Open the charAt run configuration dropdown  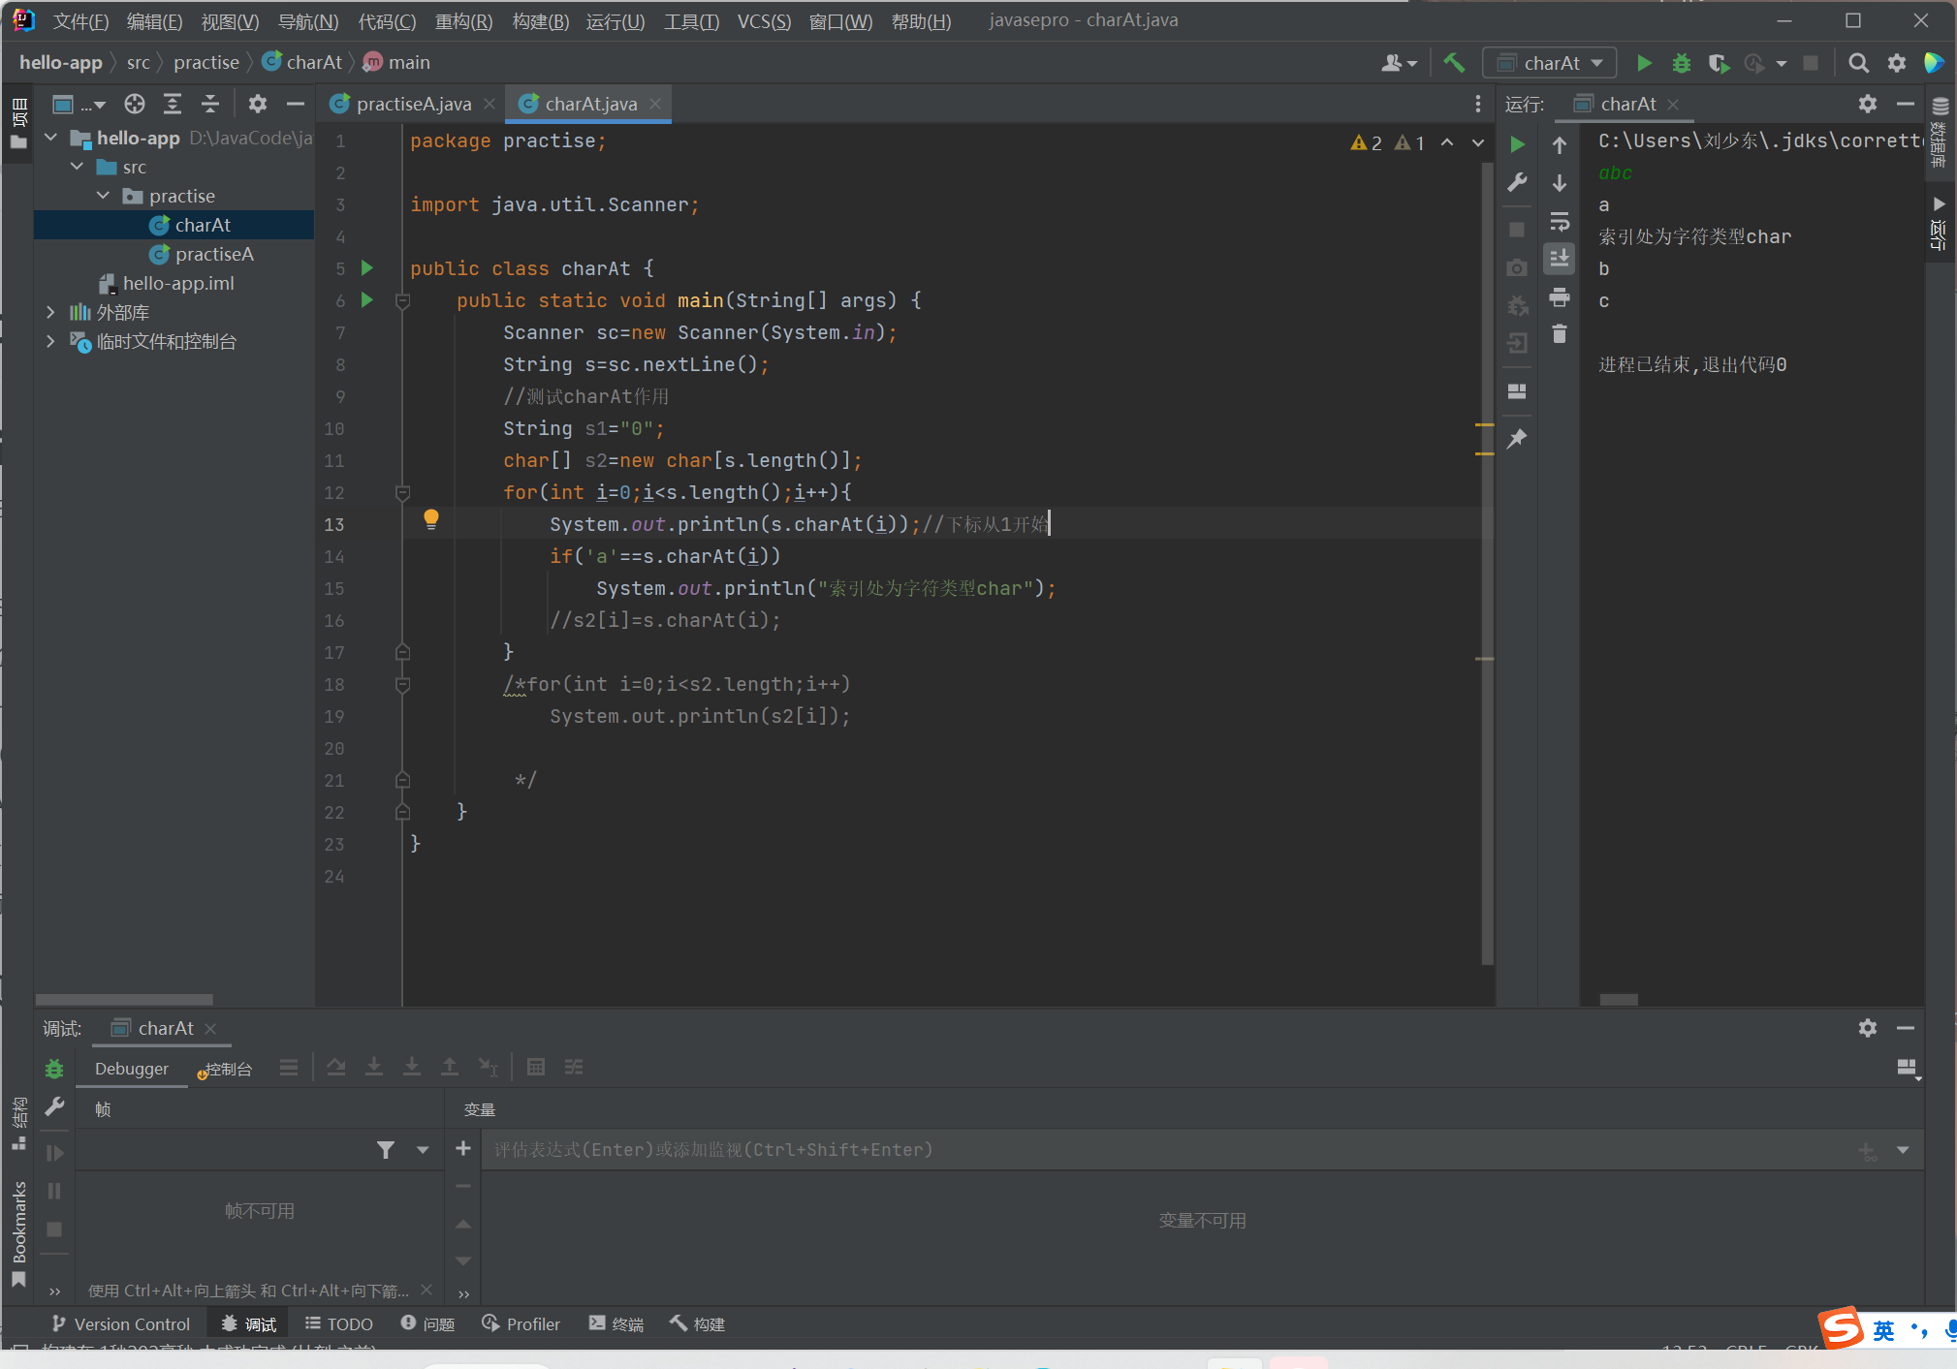pyautogui.click(x=1550, y=63)
